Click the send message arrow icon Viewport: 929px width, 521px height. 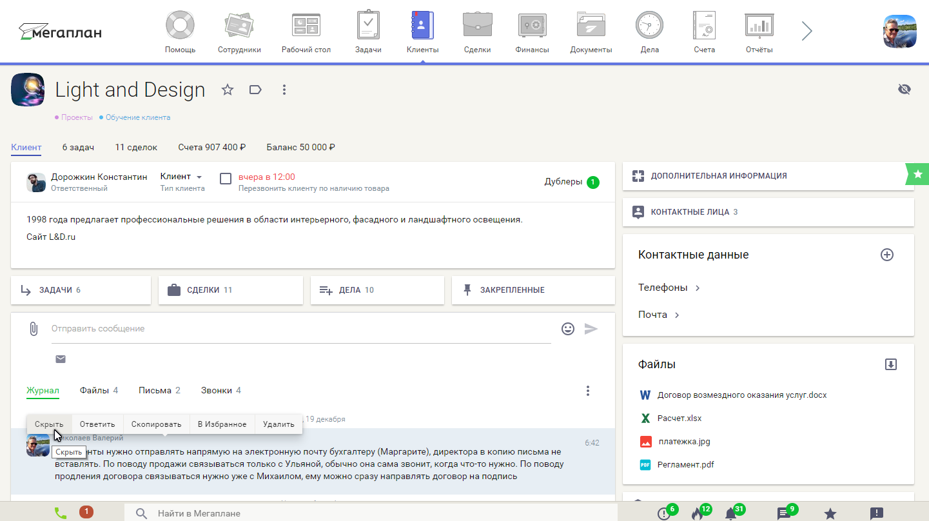pyautogui.click(x=591, y=329)
